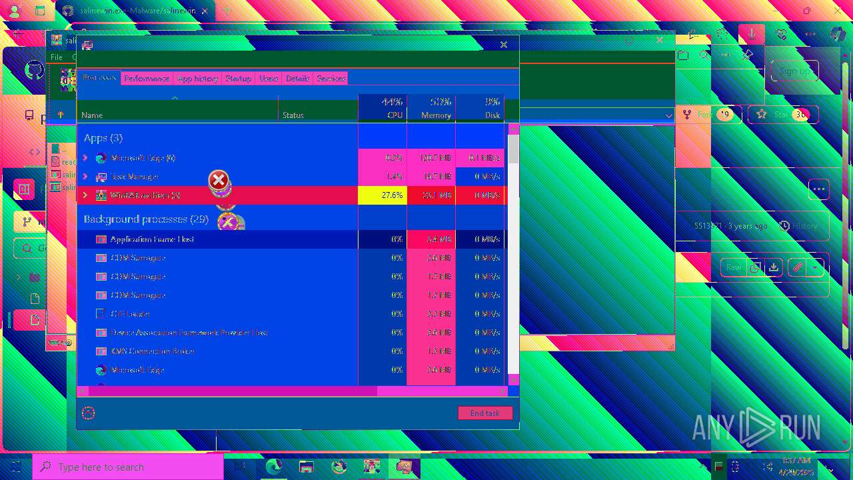Expand the Task Manager process row
This screenshot has width=853, height=480.
[85, 177]
